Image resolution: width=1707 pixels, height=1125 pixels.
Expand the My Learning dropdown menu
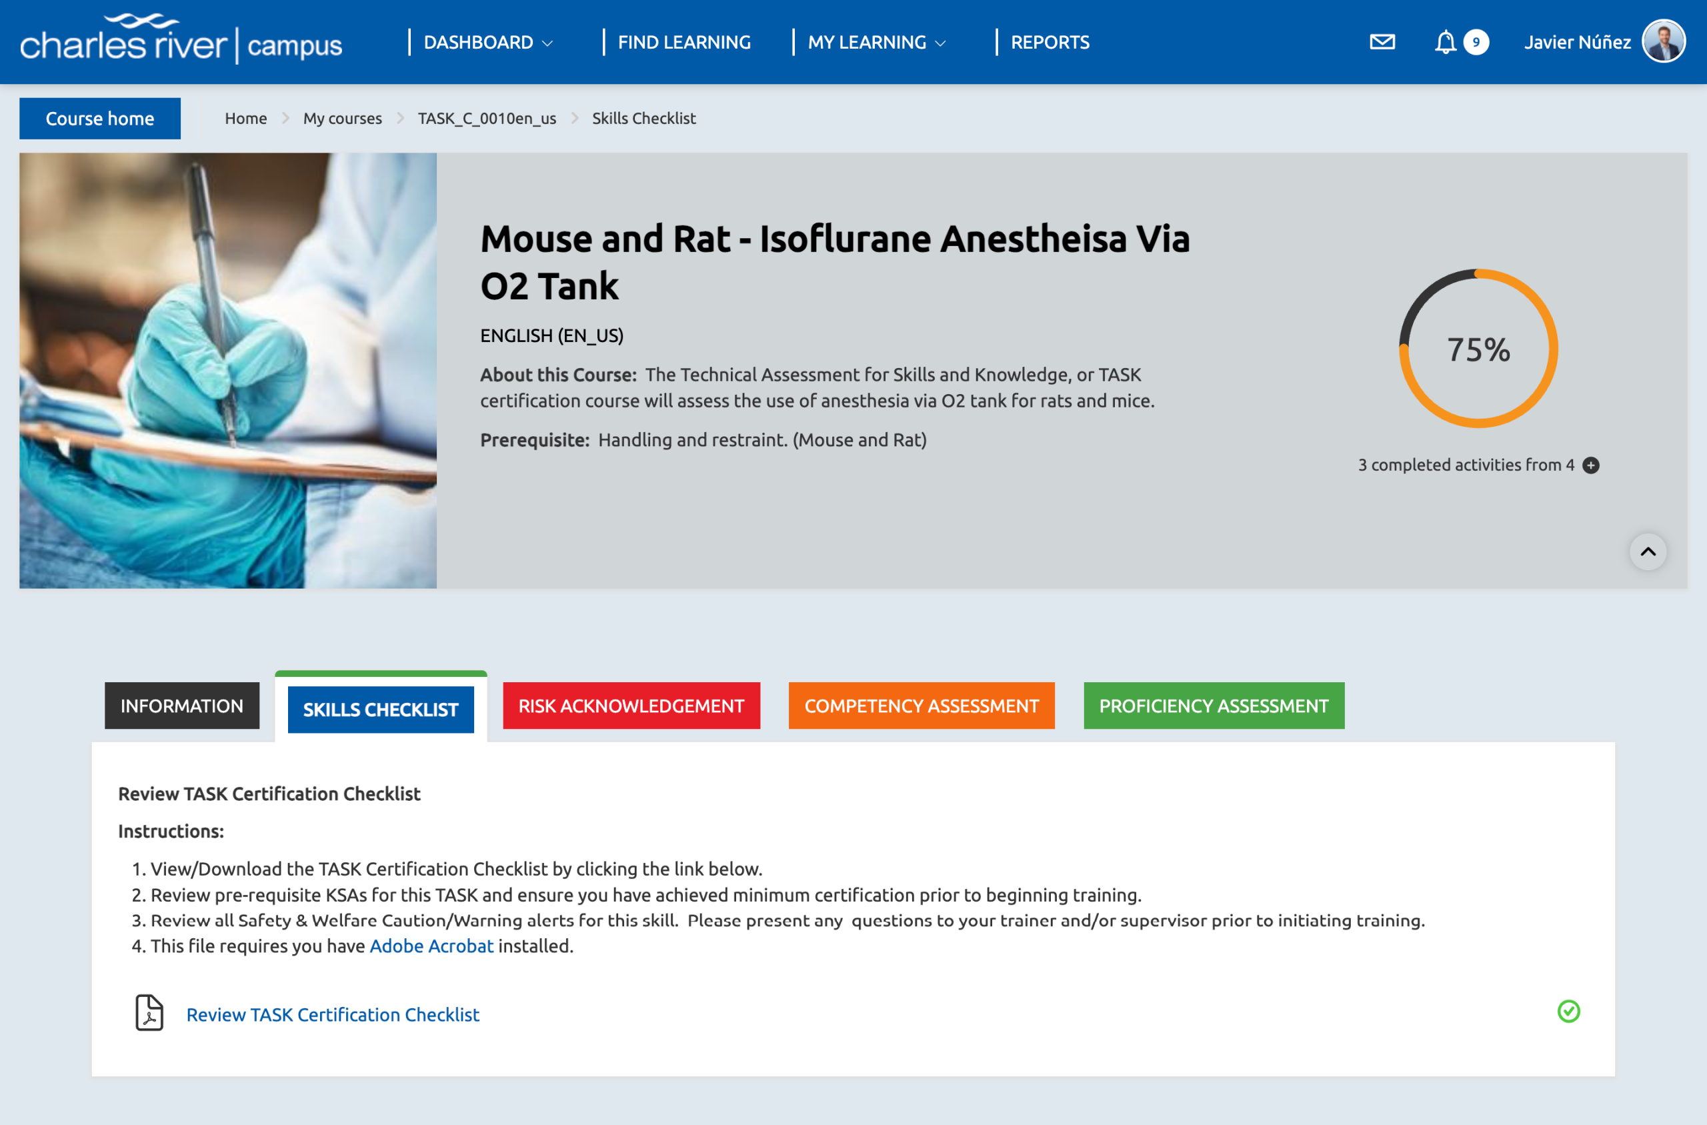tap(876, 42)
